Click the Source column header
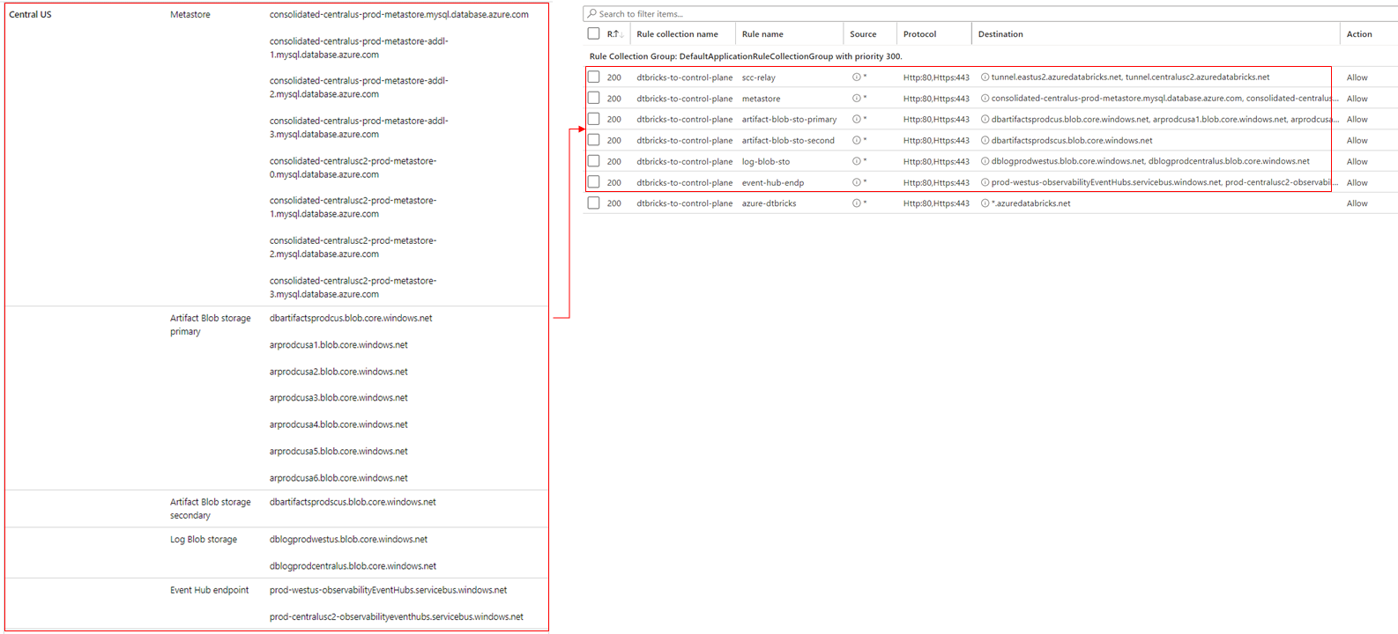Viewport: 1398px width, 634px height. point(863,34)
